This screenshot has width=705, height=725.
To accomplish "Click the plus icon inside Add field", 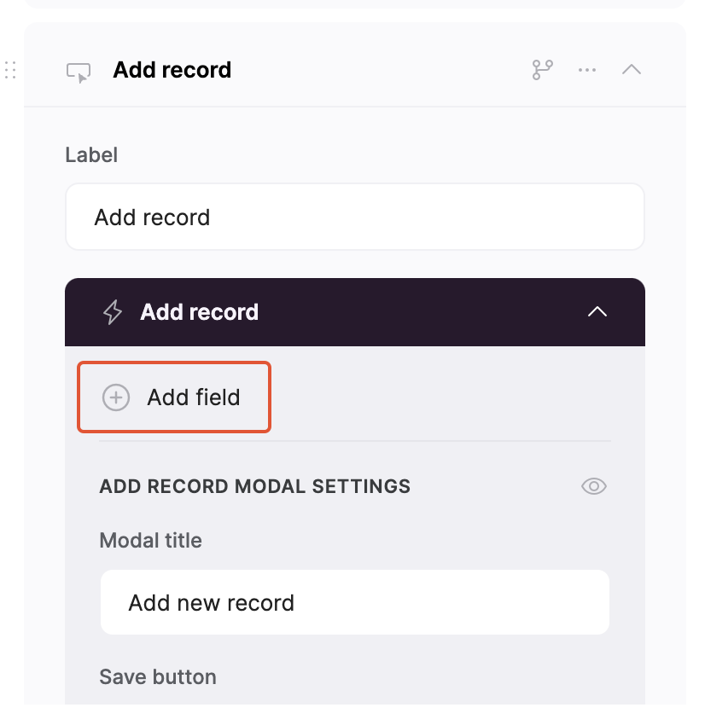I will pos(114,397).
